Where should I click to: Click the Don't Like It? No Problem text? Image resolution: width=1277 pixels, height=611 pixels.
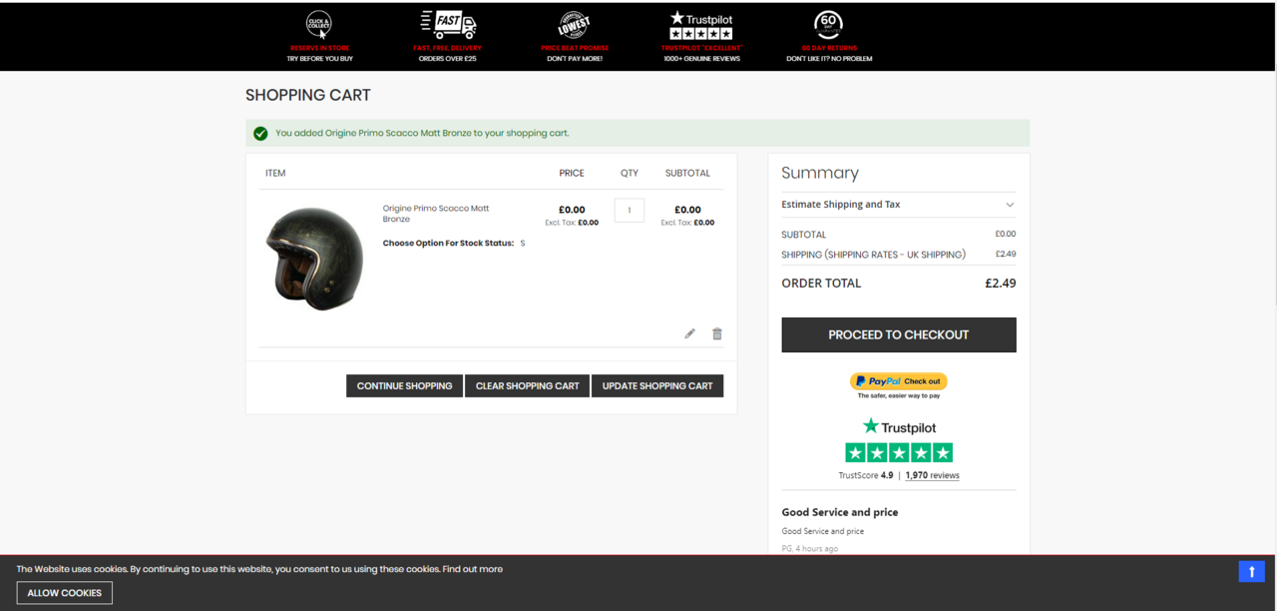click(x=829, y=59)
